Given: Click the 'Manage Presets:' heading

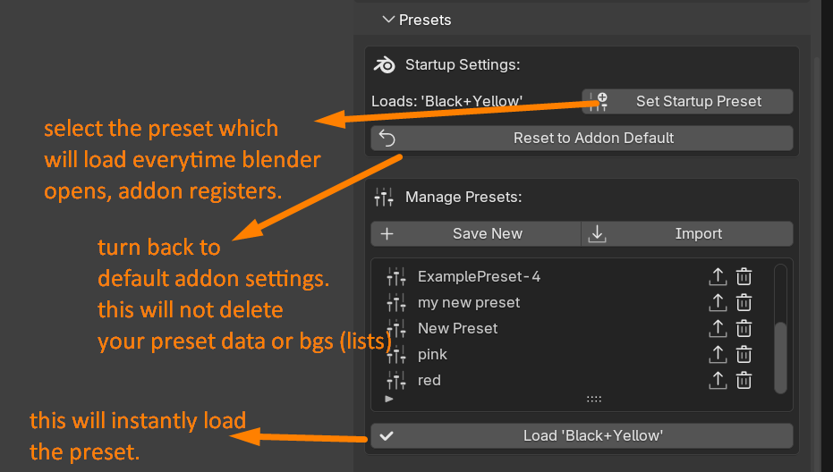Looking at the screenshot, I should click(x=463, y=197).
